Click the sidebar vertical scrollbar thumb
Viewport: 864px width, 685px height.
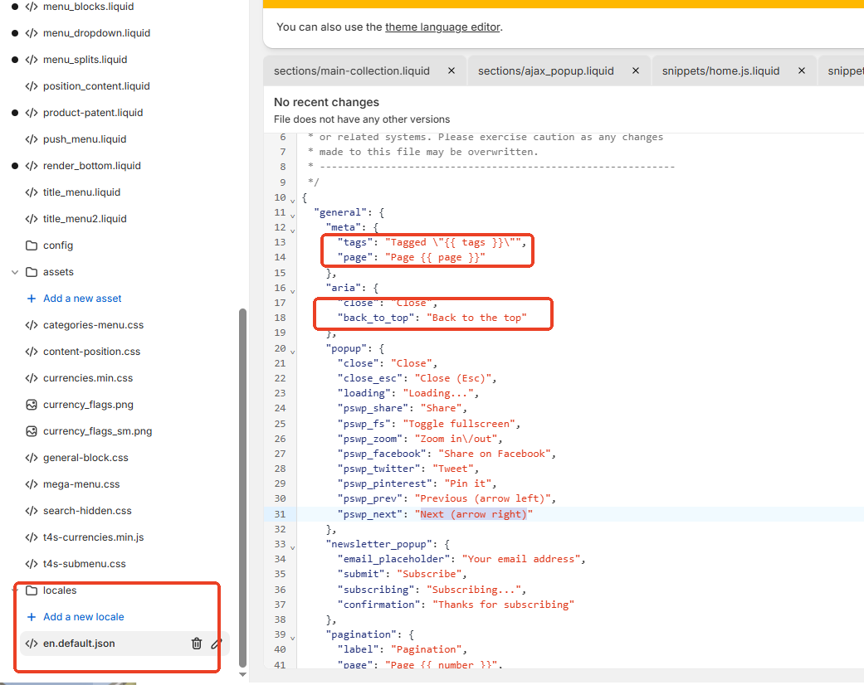pyautogui.click(x=242, y=488)
